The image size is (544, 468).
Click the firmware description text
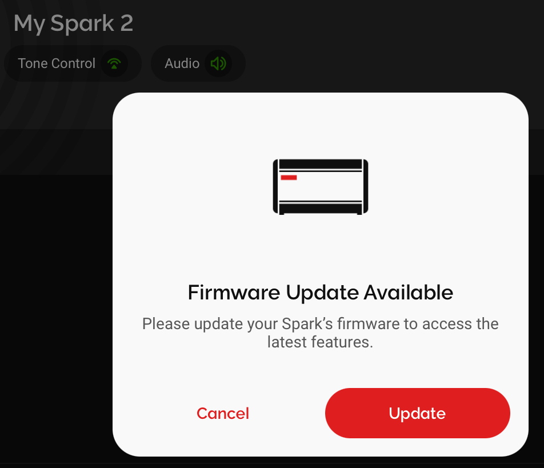[x=320, y=333]
